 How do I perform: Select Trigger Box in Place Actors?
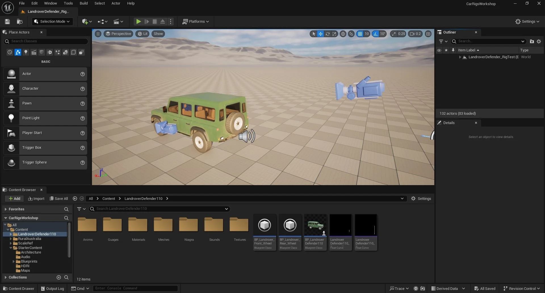pos(45,148)
